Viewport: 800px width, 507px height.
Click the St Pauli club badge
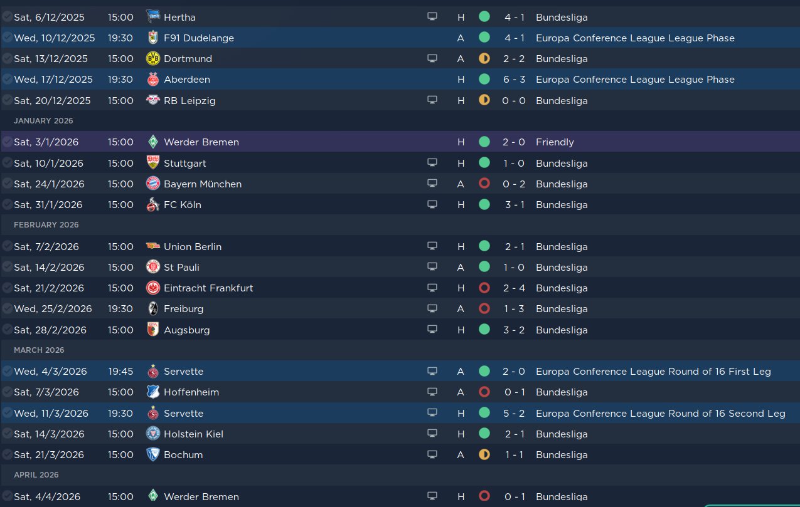152,267
